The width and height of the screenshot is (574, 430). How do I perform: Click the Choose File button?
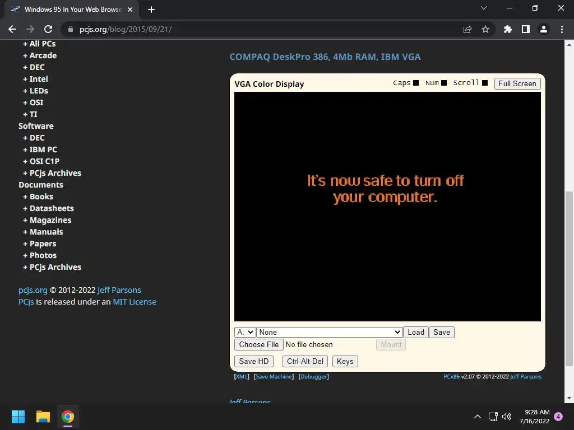pyautogui.click(x=259, y=344)
